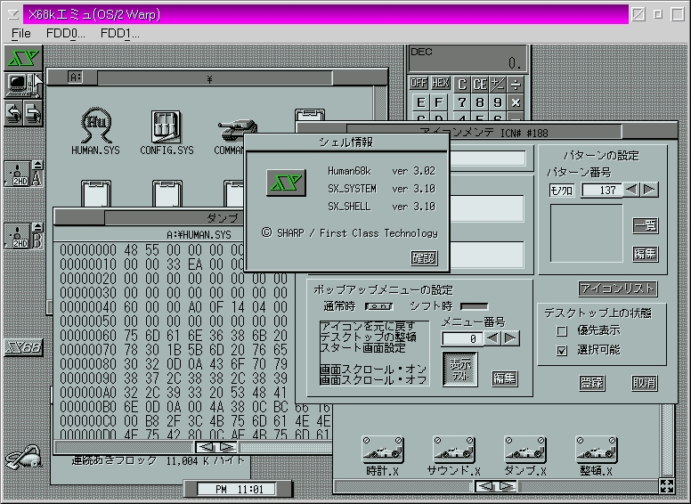Select the 2HD drive A icon
The image size is (691, 504).
coord(18,174)
